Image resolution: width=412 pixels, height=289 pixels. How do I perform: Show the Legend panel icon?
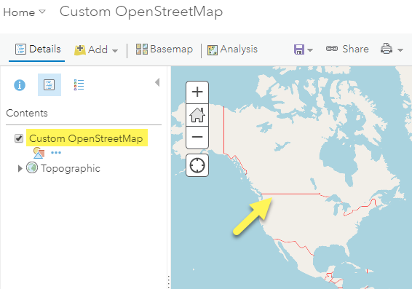79,85
